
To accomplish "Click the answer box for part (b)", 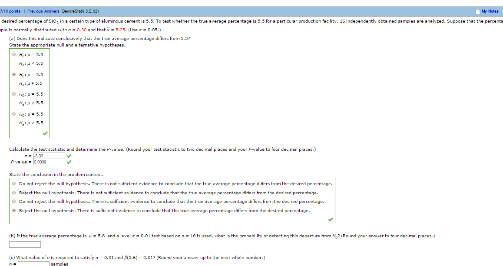I will pyautogui.click(x=24, y=244).
